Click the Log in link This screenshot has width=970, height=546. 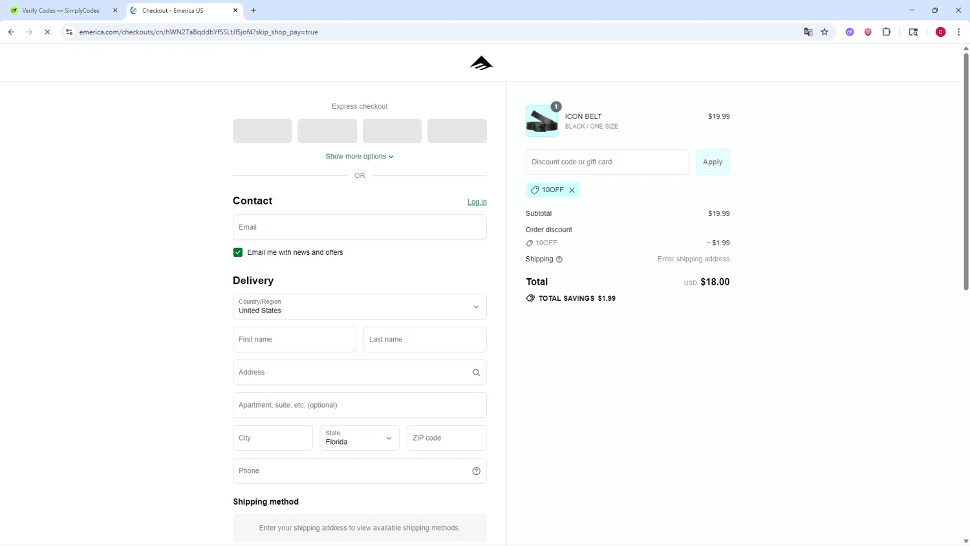point(477,202)
